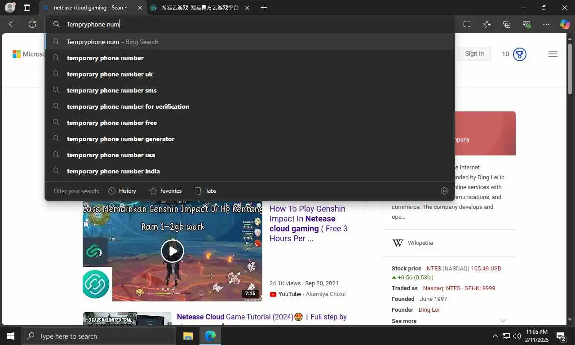Open the taskbar clock showing 11:05 PM
The height and width of the screenshot is (345, 575).
536,336
